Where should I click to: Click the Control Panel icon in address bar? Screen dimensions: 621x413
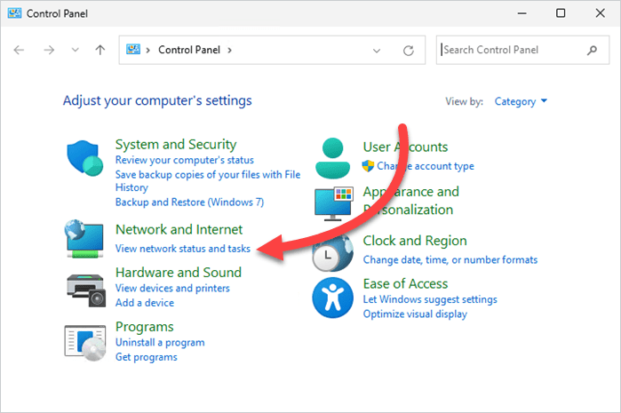pyautogui.click(x=133, y=50)
